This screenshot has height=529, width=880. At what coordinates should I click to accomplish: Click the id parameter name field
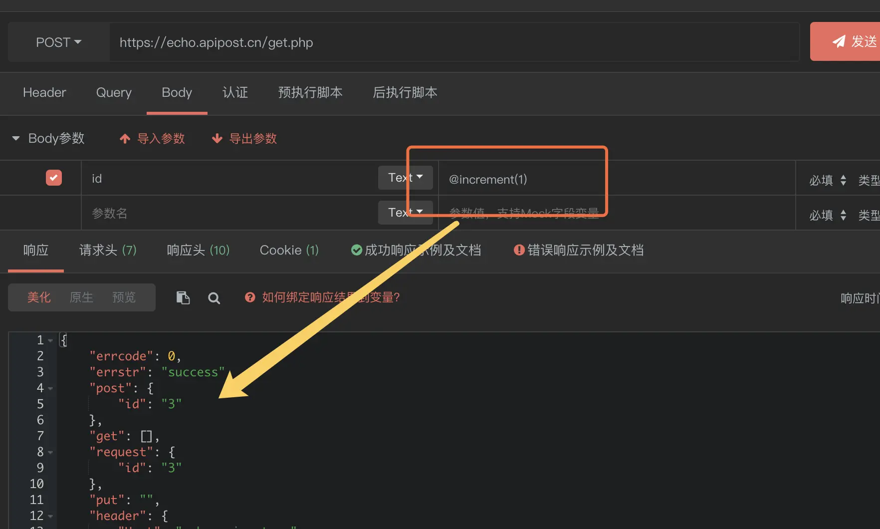(x=229, y=178)
